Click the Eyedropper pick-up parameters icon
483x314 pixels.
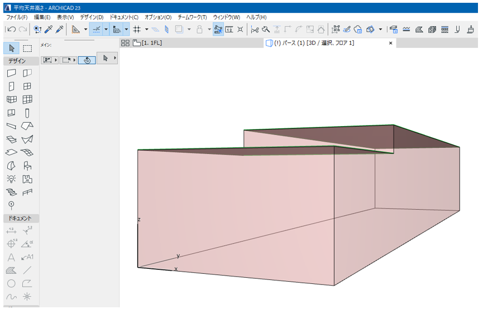[48, 29]
